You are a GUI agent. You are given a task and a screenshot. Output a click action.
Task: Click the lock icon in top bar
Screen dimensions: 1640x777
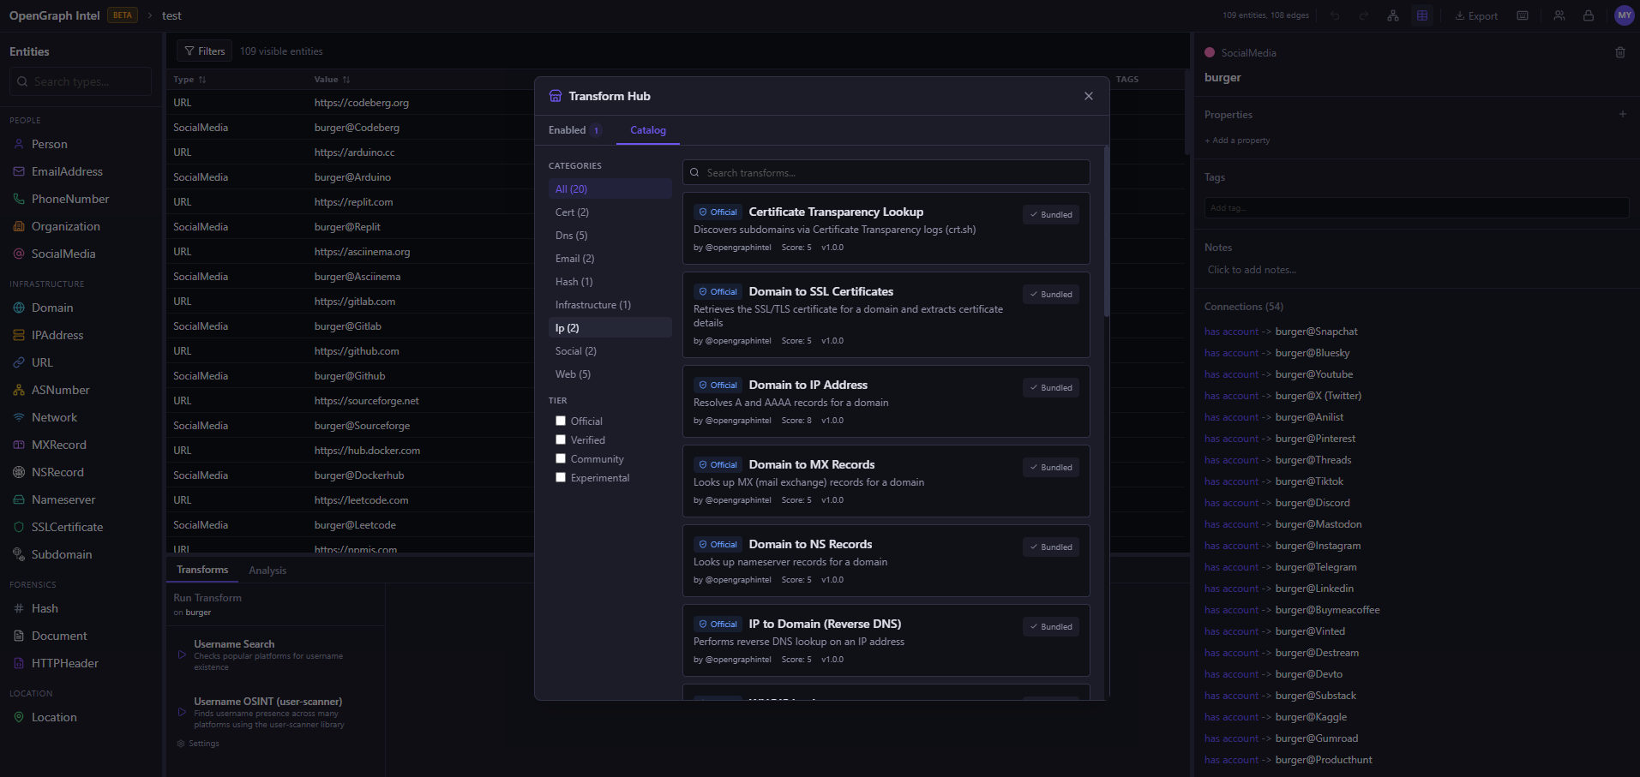1589,15
